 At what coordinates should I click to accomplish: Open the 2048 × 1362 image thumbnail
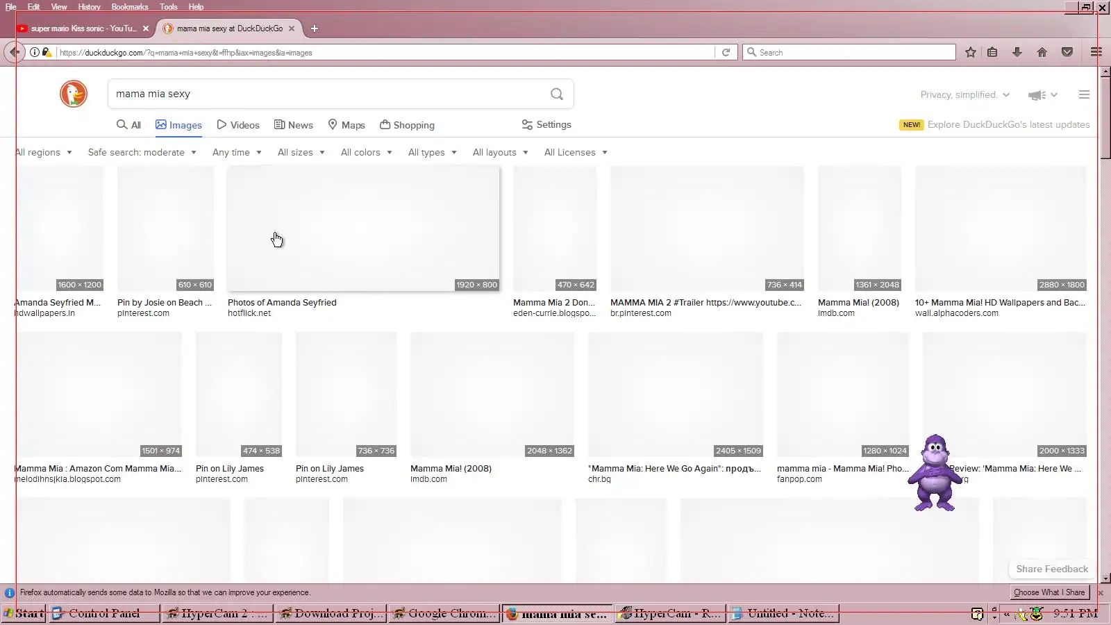[492, 394]
